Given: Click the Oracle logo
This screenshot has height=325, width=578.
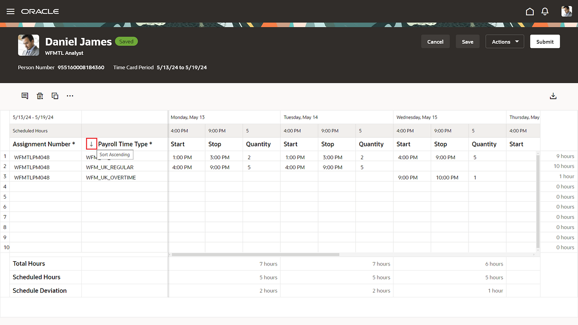Looking at the screenshot, I should click(40, 11).
